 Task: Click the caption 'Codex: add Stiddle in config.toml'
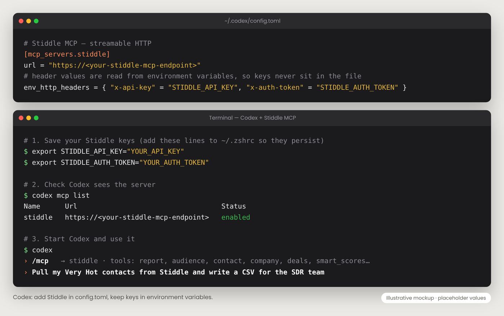[x=113, y=297]
